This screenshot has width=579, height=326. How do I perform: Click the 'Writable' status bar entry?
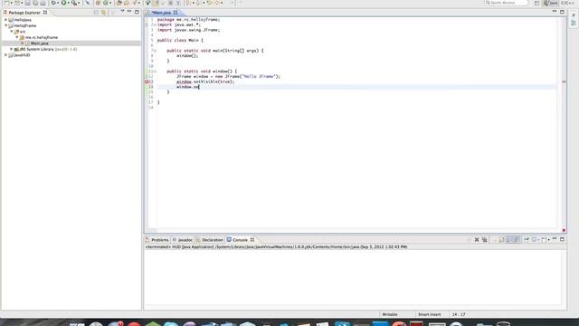pyautogui.click(x=390, y=314)
